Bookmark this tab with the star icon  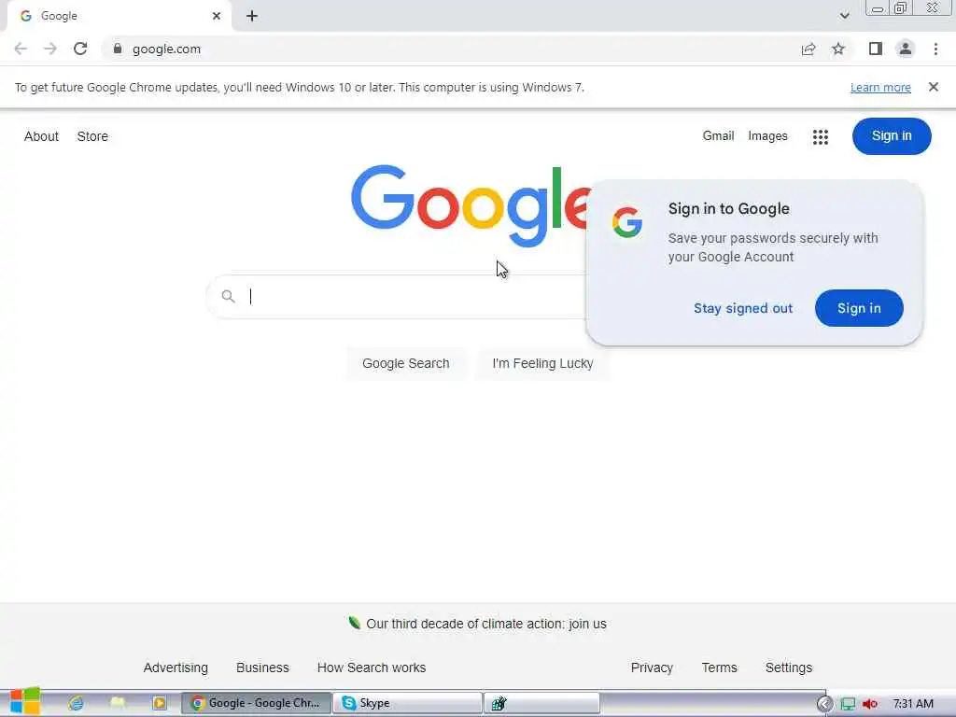pos(838,49)
